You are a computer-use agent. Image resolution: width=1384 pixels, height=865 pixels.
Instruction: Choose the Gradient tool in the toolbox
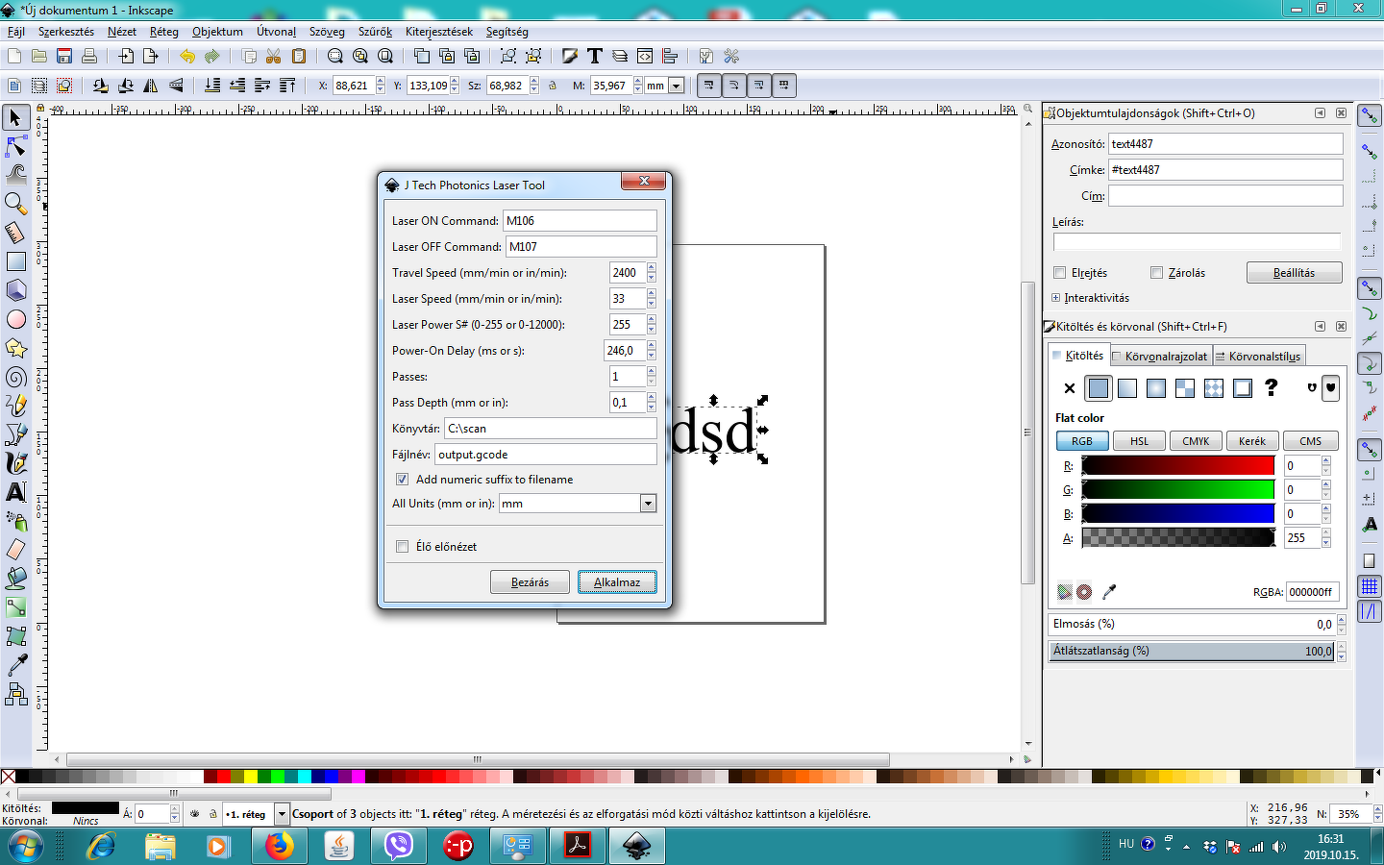tap(16, 607)
